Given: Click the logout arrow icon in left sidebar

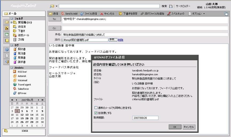Looking at the screenshot, I should [x=7, y=62].
